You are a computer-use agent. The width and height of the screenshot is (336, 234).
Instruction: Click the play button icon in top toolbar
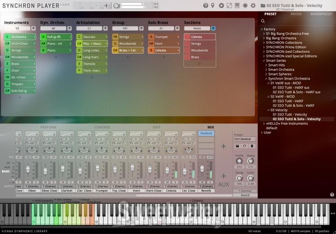221,5
